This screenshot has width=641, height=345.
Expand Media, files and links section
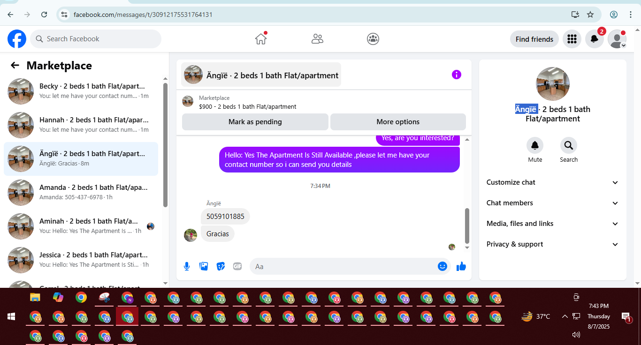click(x=553, y=224)
